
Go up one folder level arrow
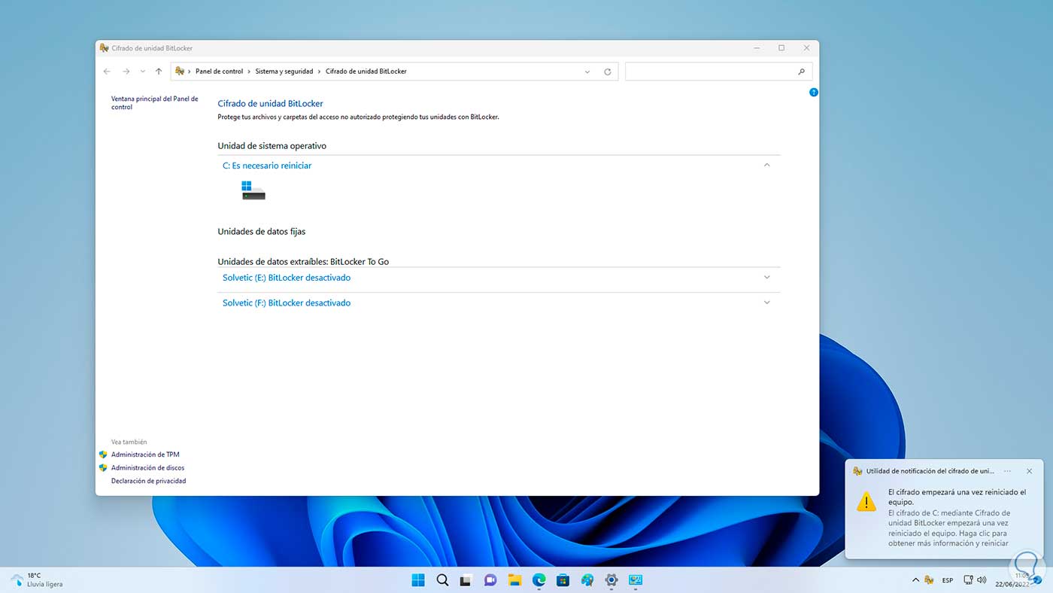pos(159,71)
